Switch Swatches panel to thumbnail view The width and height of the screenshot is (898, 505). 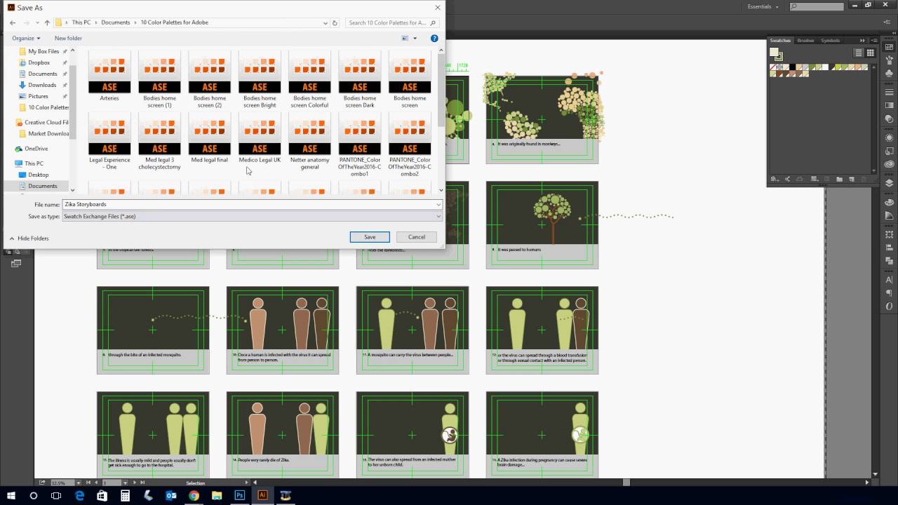[x=871, y=53]
